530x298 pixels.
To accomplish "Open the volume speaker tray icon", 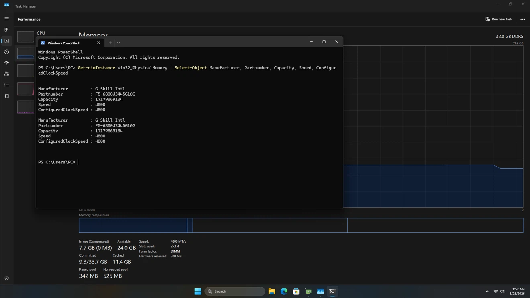I will pyautogui.click(x=502, y=291).
